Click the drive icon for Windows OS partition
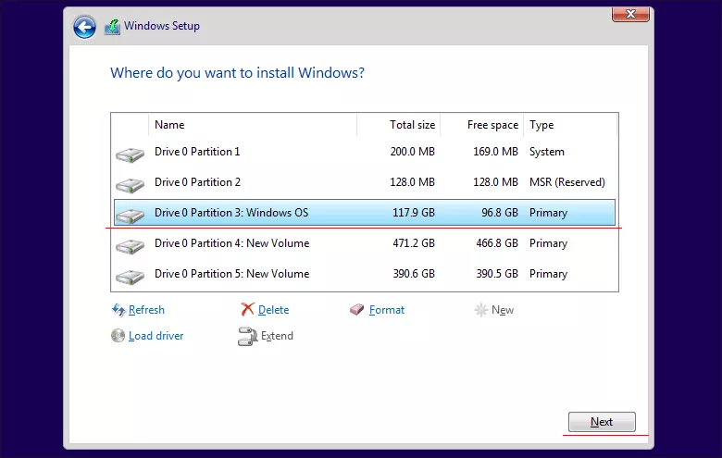This screenshot has height=458, width=722. click(130, 216)
